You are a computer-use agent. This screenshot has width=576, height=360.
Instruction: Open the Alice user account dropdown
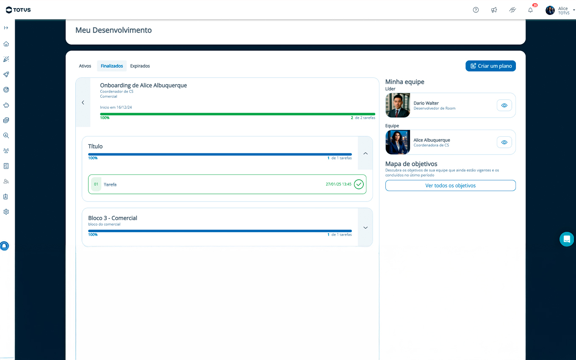pyautogui.click(x=561, y=11)
